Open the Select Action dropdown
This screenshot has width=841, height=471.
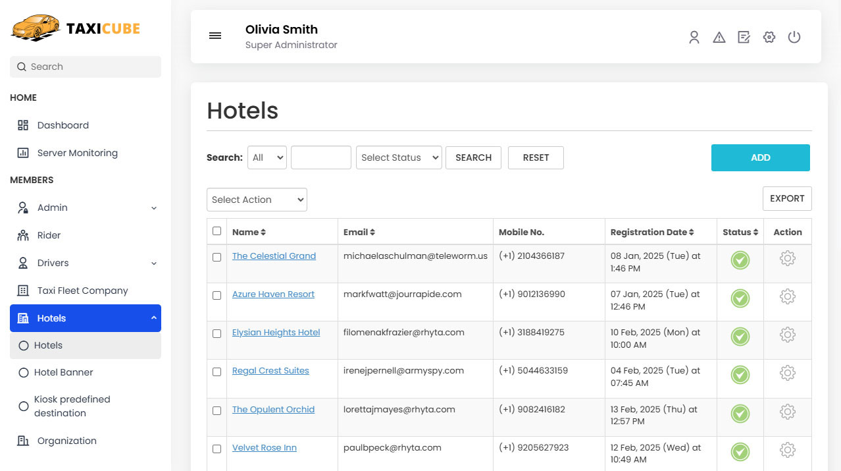(257, 200)
